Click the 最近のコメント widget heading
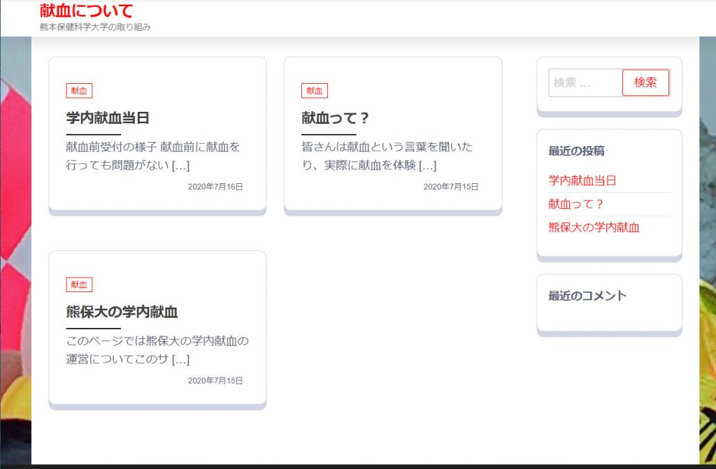 point(587,296)
